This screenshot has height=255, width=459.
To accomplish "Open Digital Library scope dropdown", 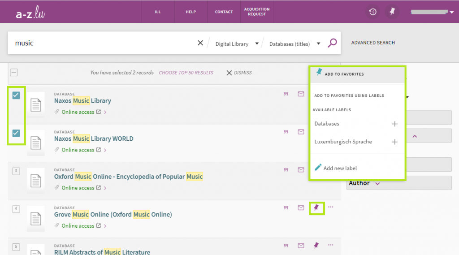I will (237, 44).
